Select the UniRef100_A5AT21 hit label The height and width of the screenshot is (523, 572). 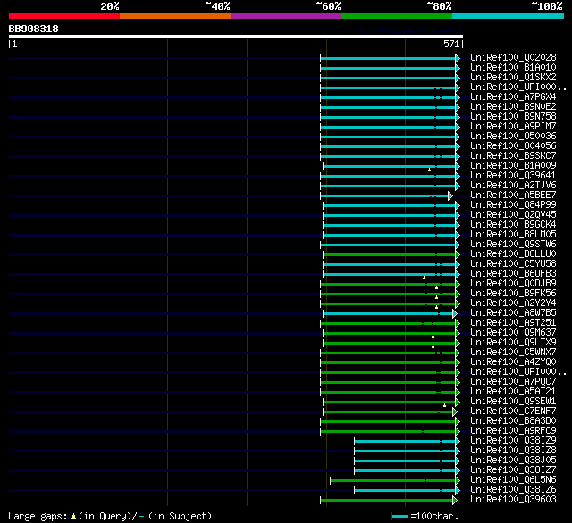[x=513, y=392]
